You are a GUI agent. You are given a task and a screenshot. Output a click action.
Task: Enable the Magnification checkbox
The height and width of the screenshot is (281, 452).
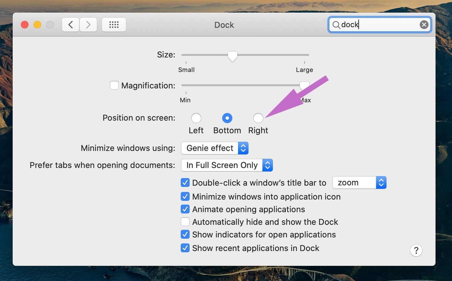coord(114,85)
